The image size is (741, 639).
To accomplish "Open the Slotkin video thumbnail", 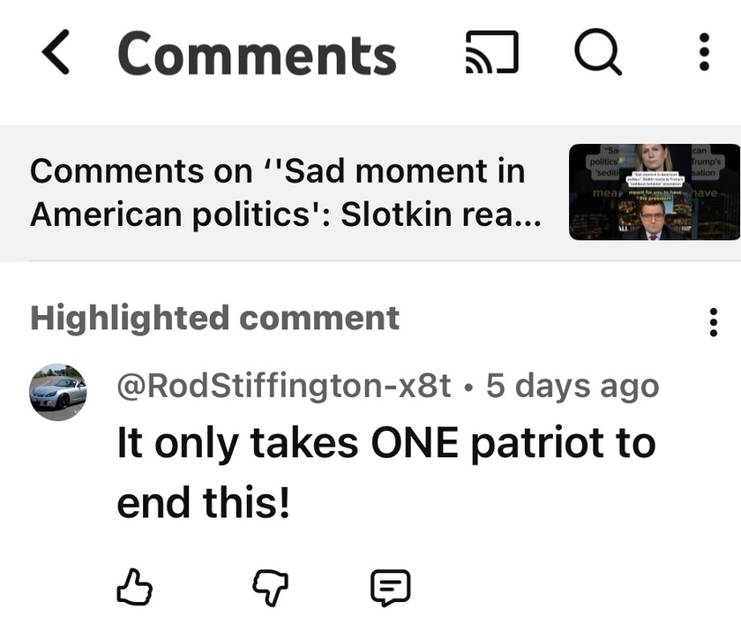I will [654, 192].
